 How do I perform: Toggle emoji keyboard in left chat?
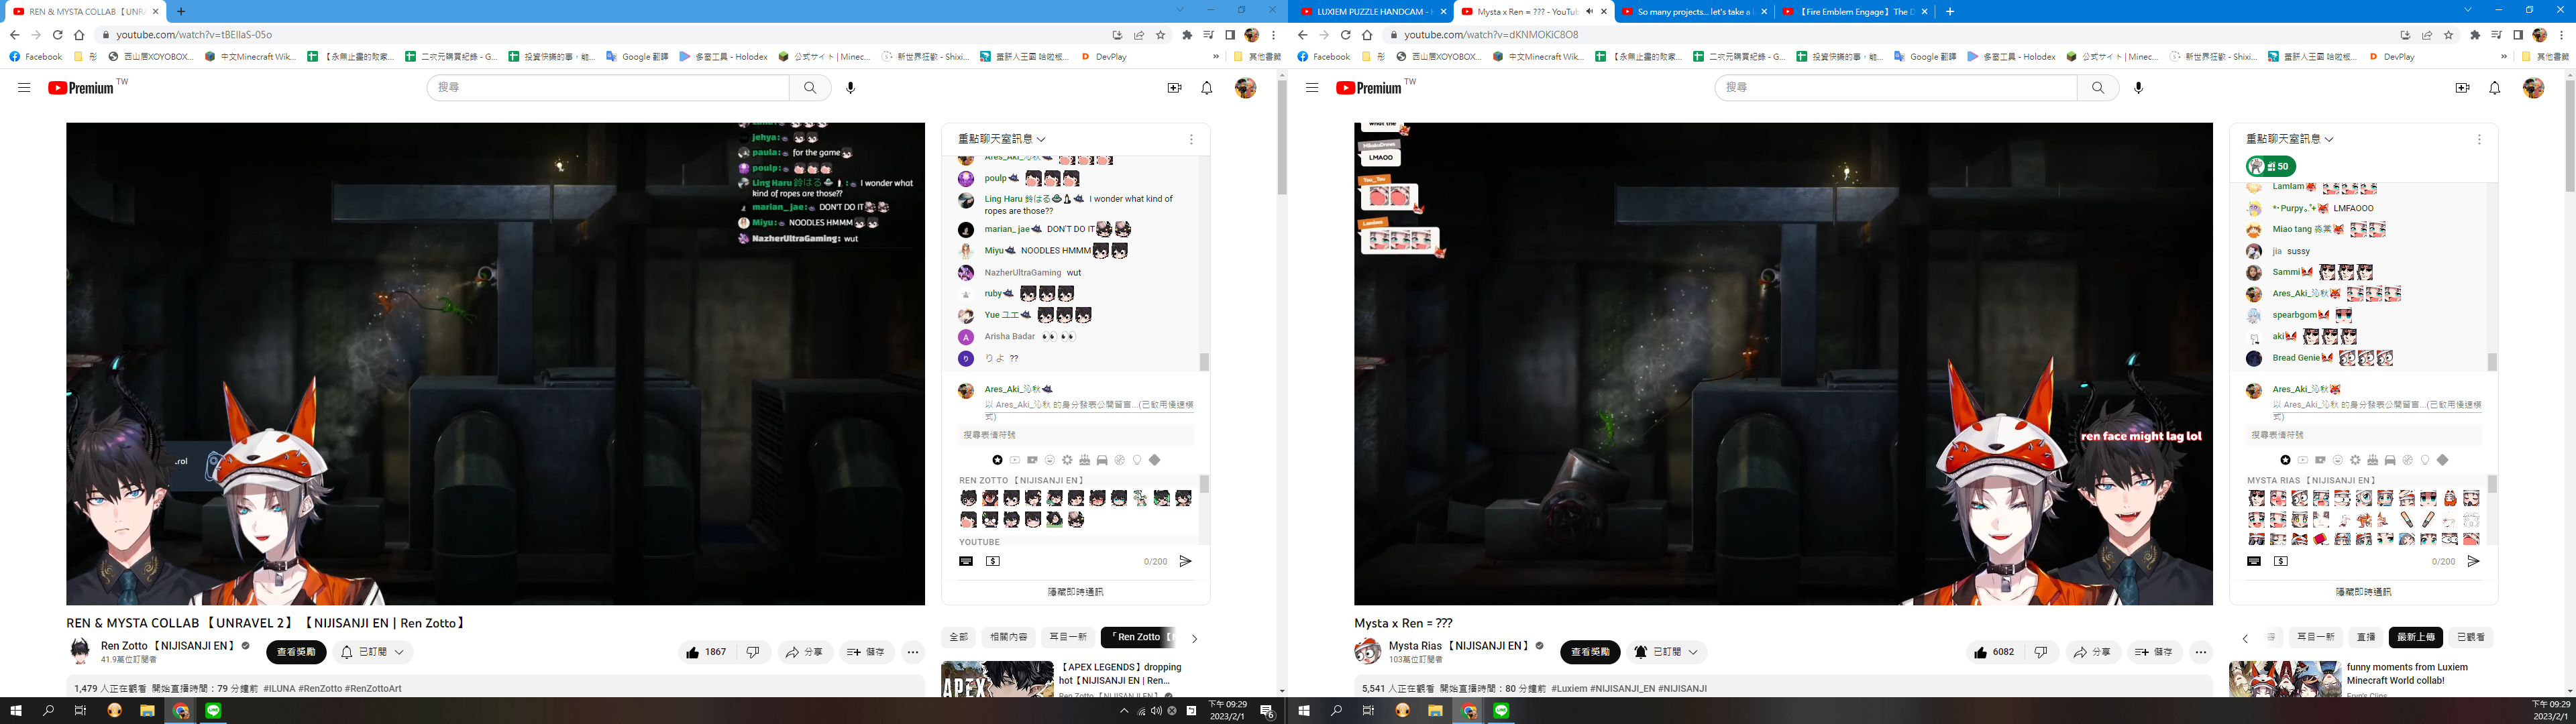[966, 561]
